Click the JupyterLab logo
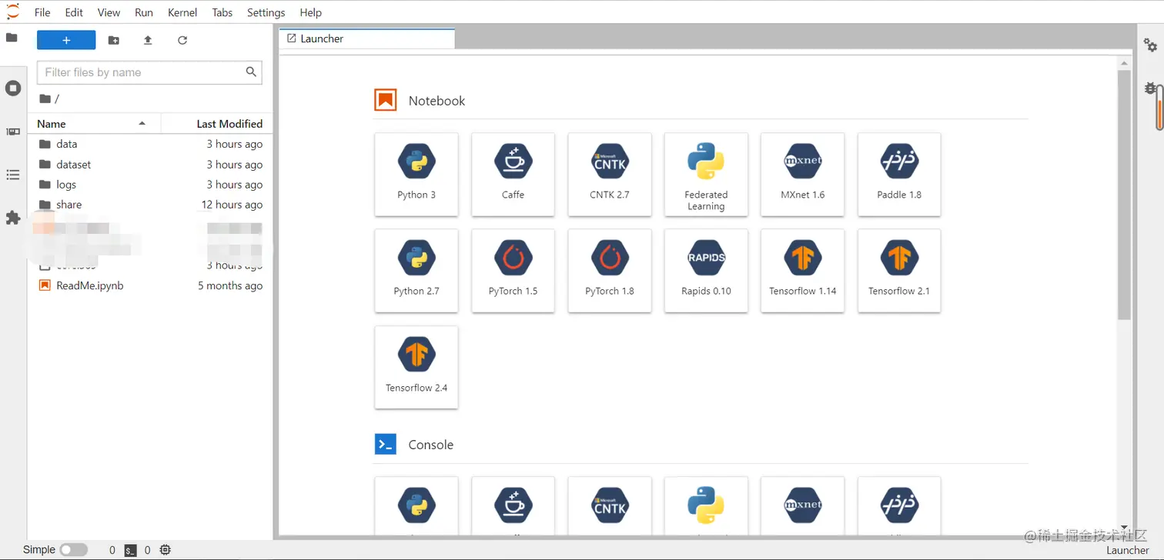This screenshot has width=1164, height=560. [x=13, y=11]
